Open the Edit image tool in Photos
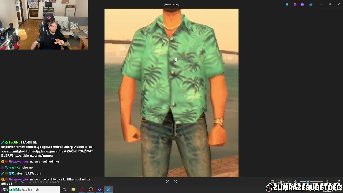Image resolution: width=343 pixels, height=193 pixels. click(x=287, y=4)
